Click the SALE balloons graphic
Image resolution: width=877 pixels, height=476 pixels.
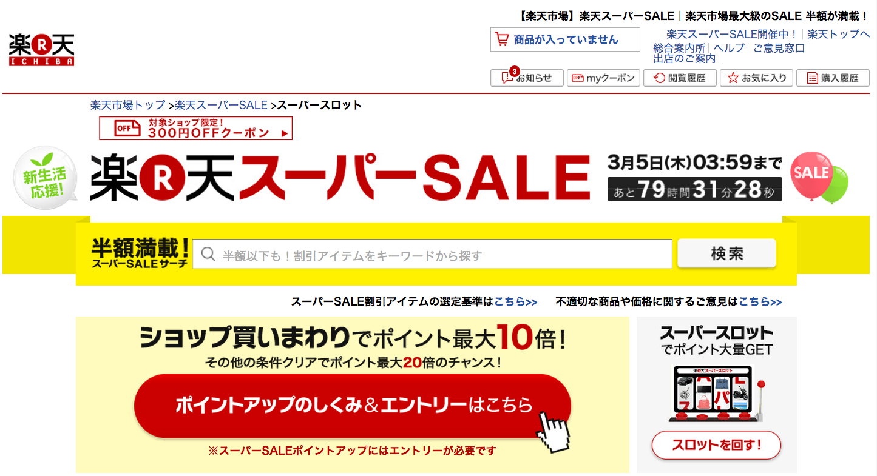tap(820, 177)
